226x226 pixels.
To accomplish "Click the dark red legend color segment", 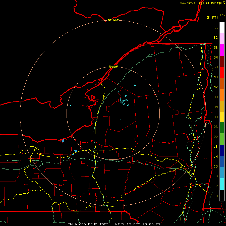I will point(222,61).
